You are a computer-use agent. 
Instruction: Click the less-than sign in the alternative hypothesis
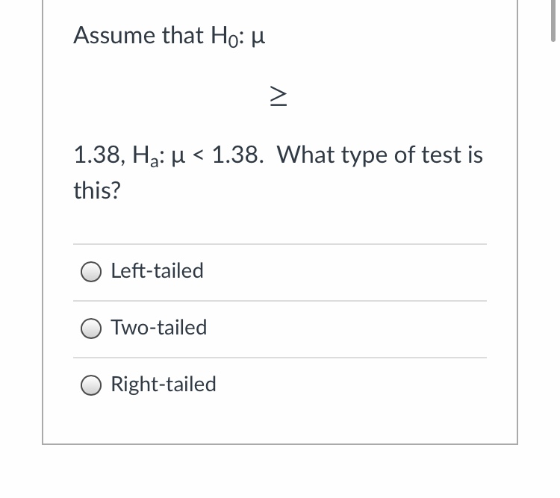click(198, 156)
